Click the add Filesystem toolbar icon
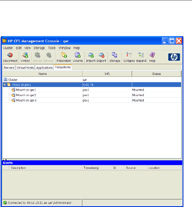Screen dimensions: 192x207 (x=64, y=55)
